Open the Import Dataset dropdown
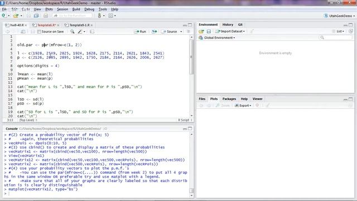 coord(230,31)
